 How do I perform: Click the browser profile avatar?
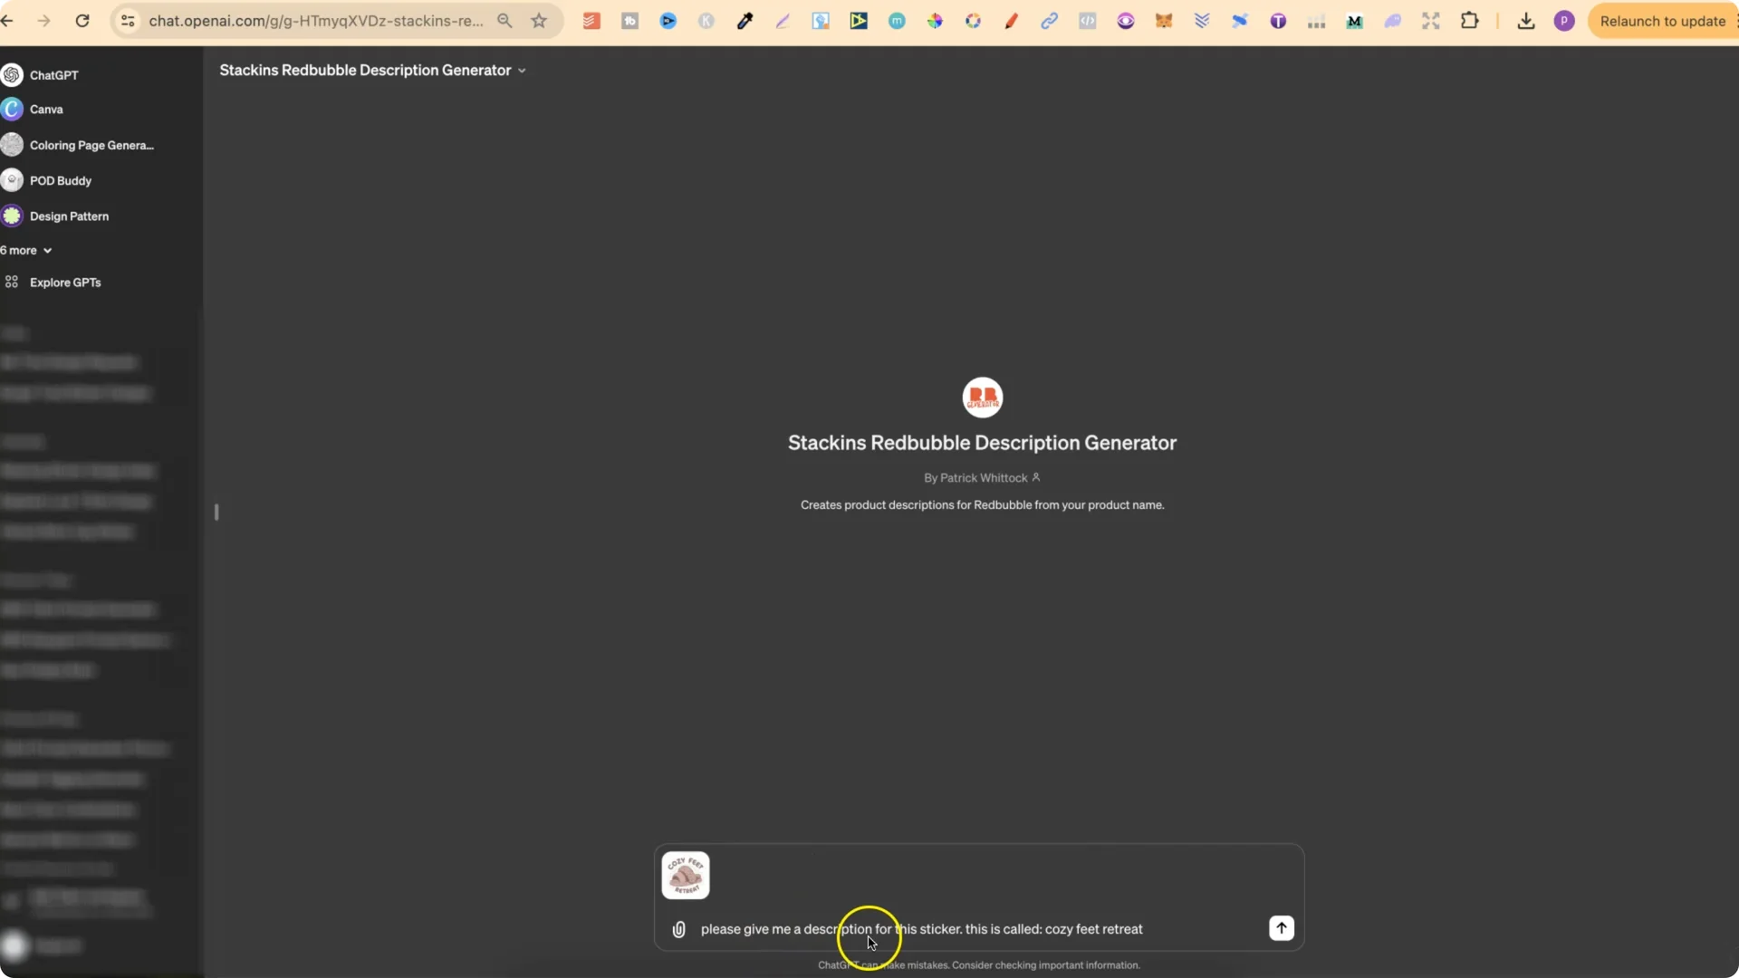[x=1564, y=21]
